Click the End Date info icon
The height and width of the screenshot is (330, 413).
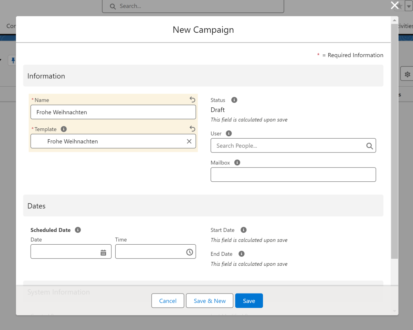[x=242, y=254]
